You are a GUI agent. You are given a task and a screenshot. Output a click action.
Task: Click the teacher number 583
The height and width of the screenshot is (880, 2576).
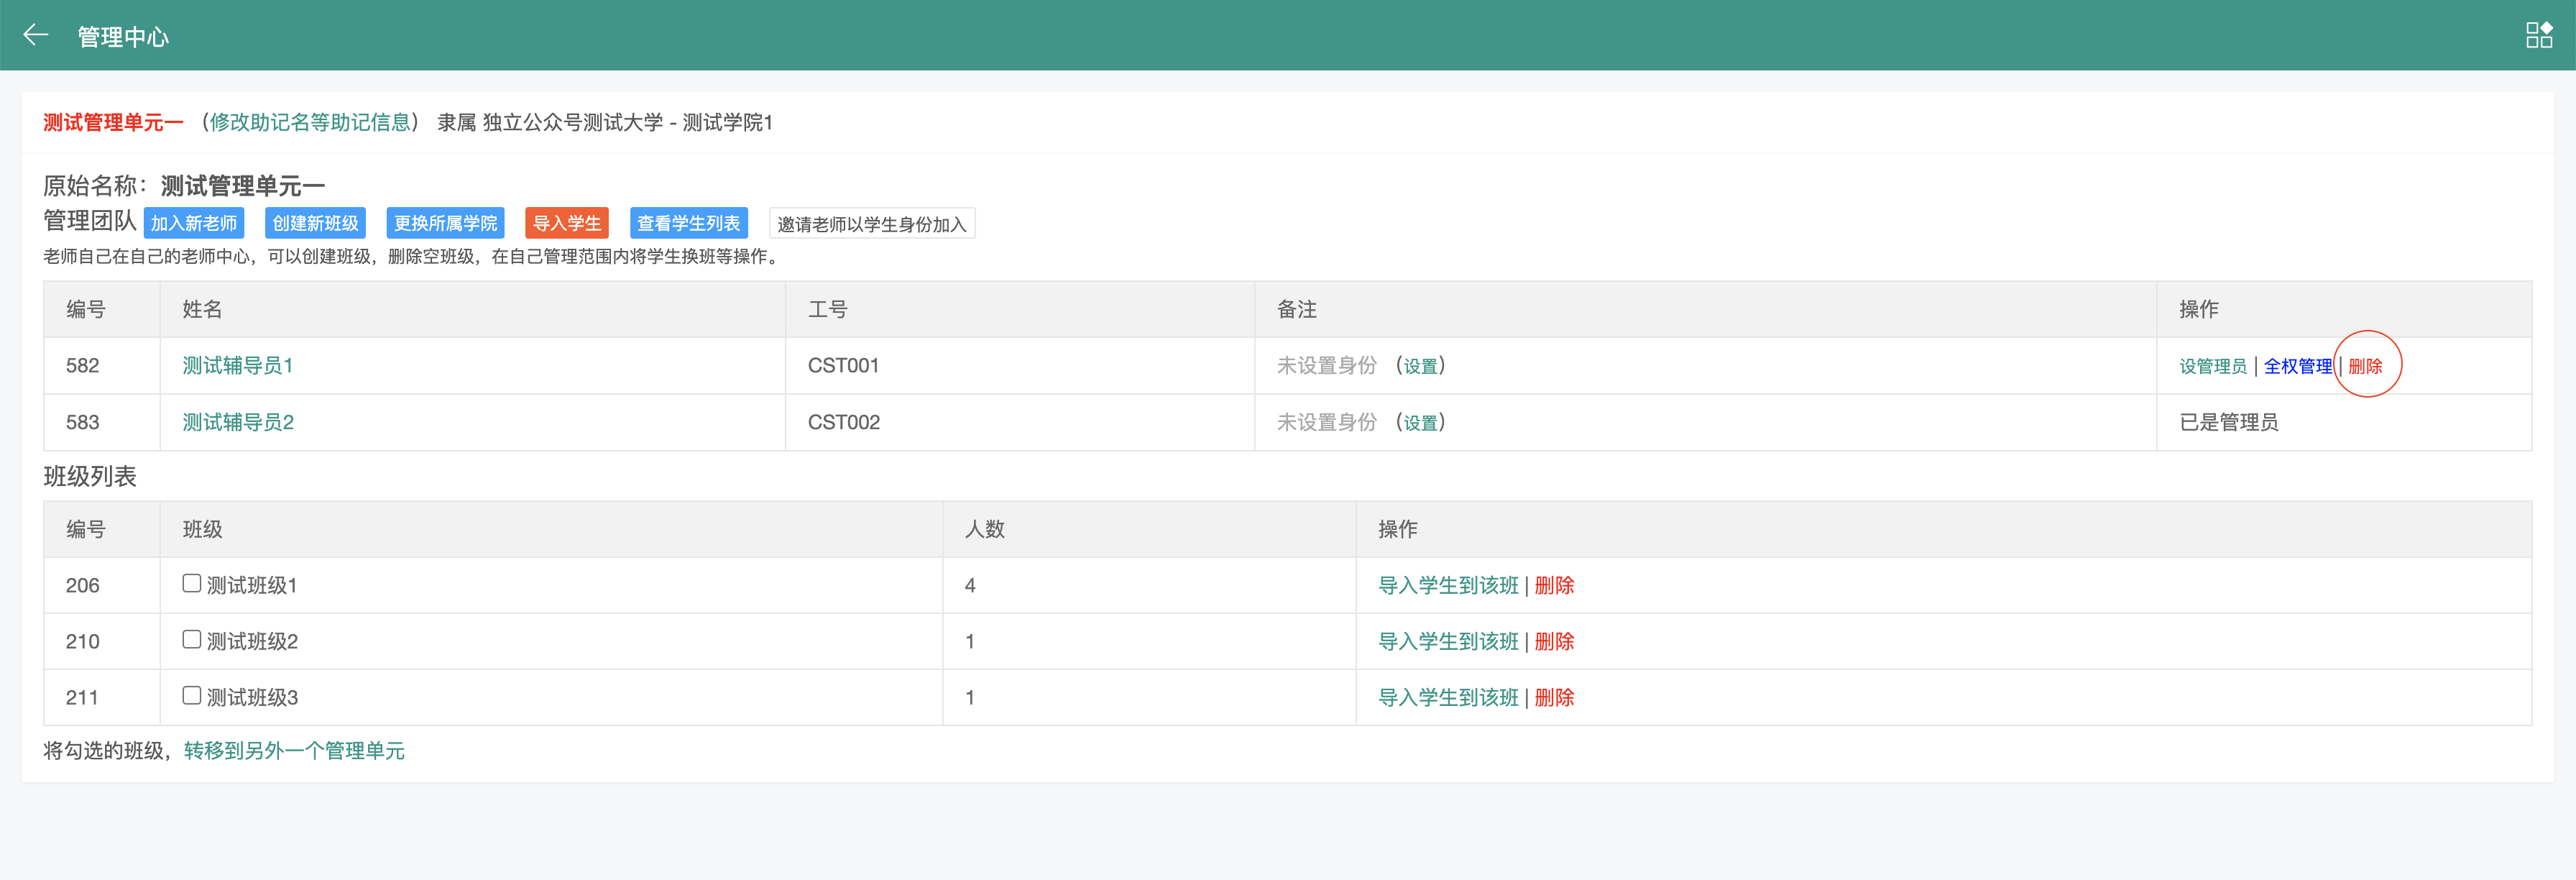(x=82, y=422)
